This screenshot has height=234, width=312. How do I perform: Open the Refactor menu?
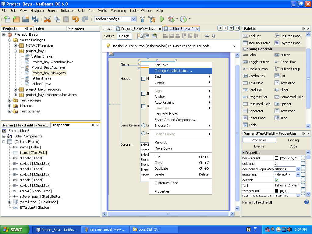pyautogui.click(x=67, y=11)
